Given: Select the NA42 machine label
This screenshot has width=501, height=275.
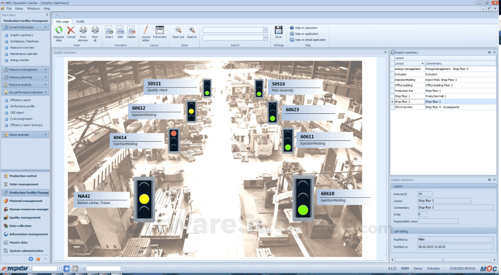Looking at the screenshot, I should pyautogui.click(x=102, y=199).
